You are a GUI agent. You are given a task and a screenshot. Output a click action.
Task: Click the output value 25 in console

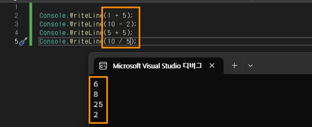(x=98, y=105)
